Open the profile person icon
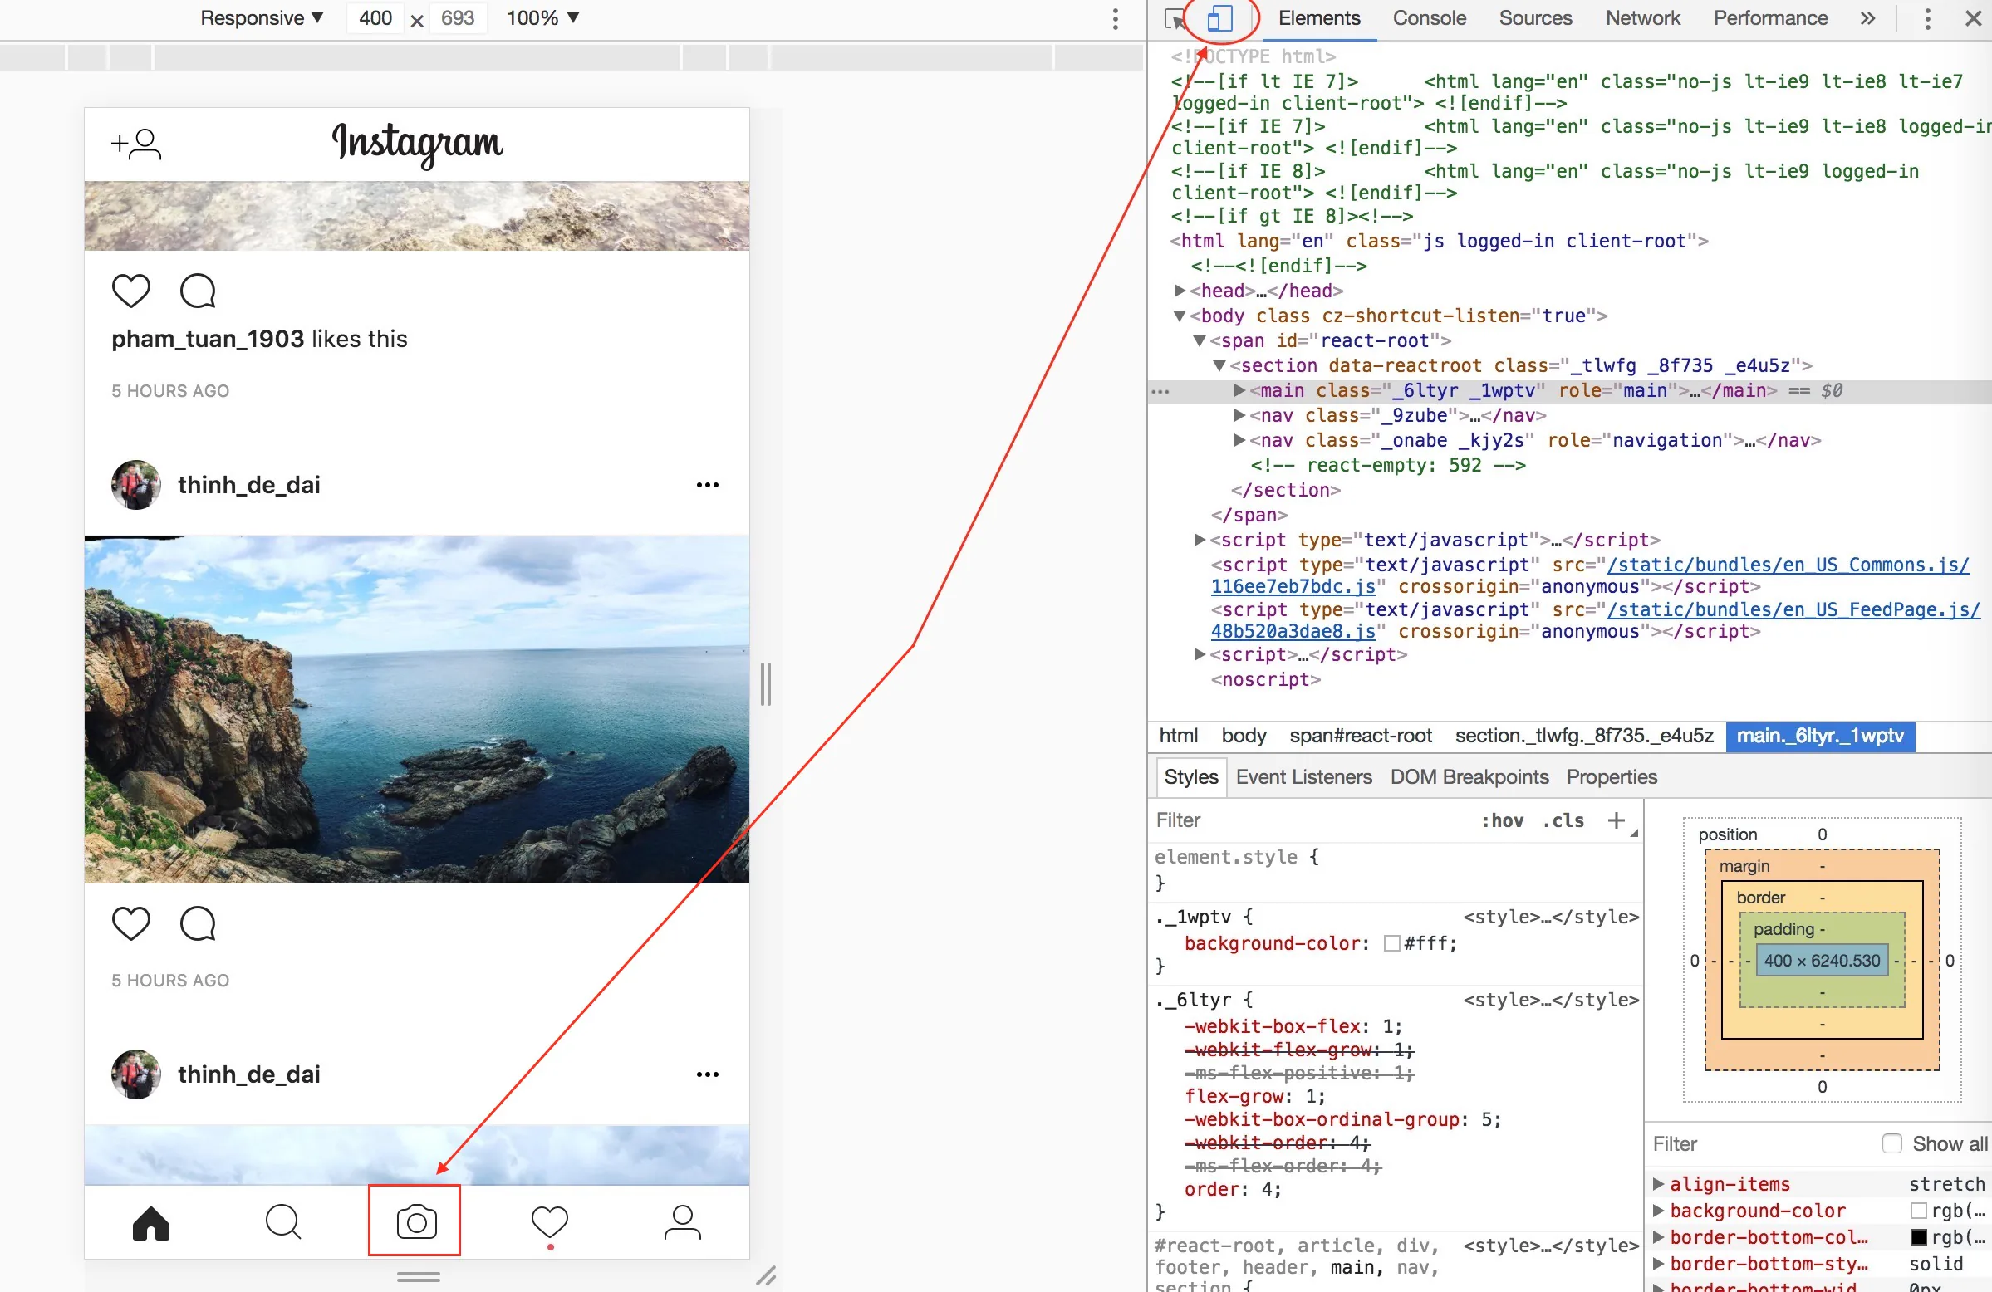Screen dimensions: 1992x1292 [x=682, y=1222]
